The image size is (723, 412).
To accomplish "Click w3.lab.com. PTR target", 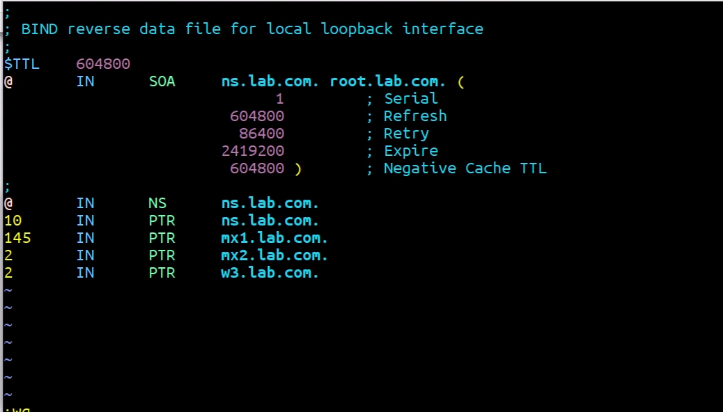I will 270,273.
